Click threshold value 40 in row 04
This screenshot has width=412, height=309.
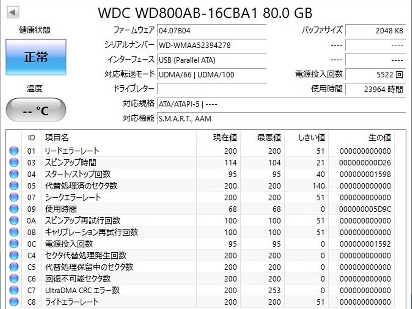click(321, 174)
